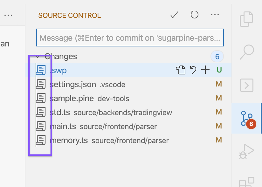Discard changes to .swp using the undo arrow

(x=193, y=70)
